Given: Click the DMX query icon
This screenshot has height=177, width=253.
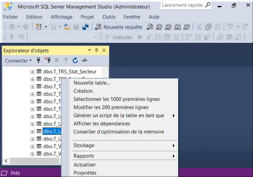Looking at the screenshot, I should tap(168, 27).
